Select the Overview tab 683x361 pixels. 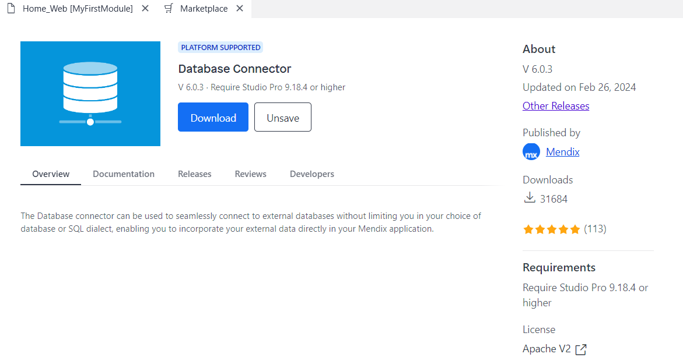click(x=51, y=174)
